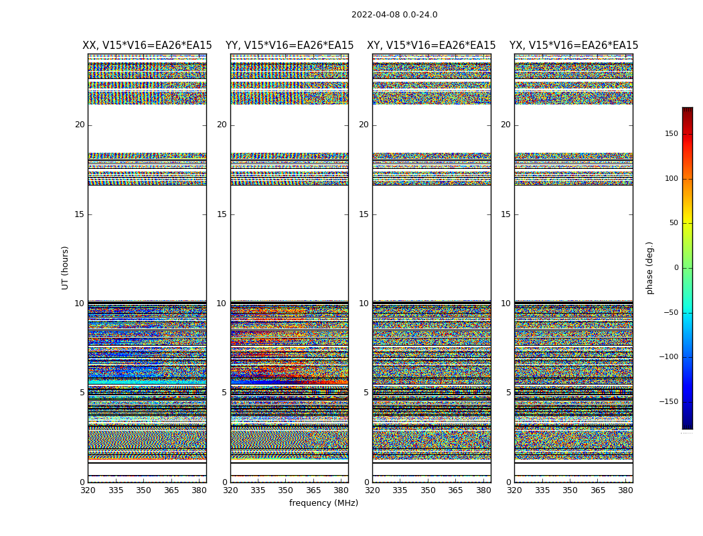Click the YX, V15*V16=EA26*EA15 panel title
703x536 pixels.
point(573,46)
